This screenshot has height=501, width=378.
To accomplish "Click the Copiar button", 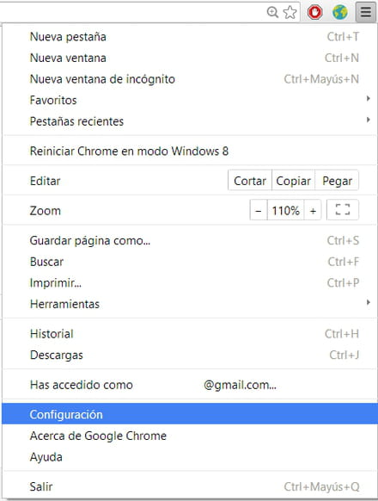I will [293, 181].
